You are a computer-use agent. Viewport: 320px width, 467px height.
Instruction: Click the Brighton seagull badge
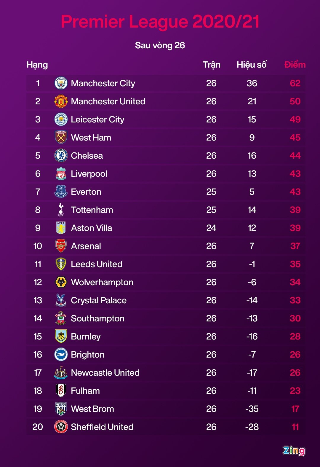61,355
